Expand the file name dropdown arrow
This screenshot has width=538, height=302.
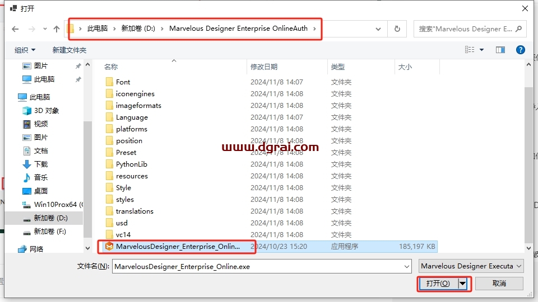(407, 266)
